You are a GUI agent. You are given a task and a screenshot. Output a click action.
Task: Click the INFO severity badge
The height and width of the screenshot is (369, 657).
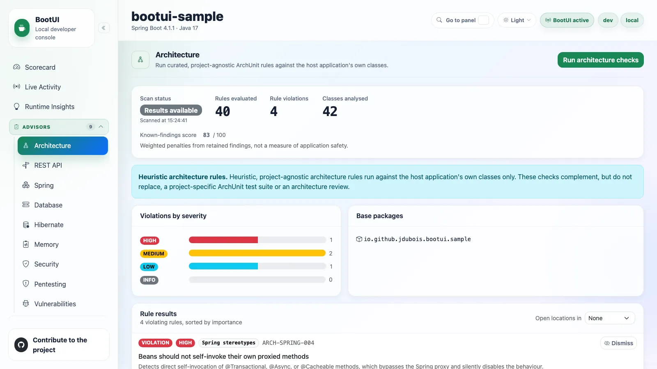(149, 280)
